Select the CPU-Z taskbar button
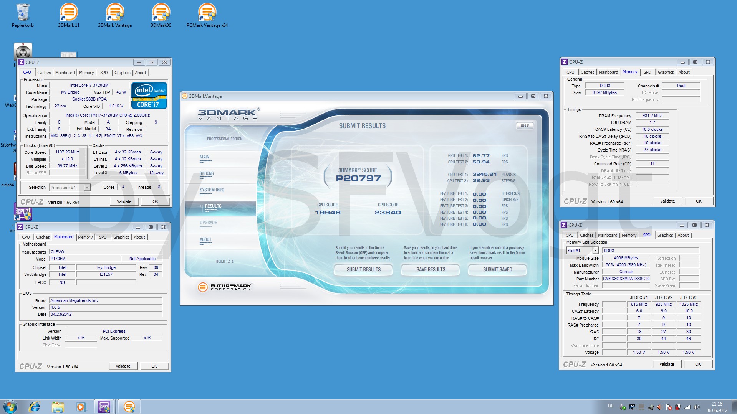Viewport: 737px width, 414px height. point(104,407)
